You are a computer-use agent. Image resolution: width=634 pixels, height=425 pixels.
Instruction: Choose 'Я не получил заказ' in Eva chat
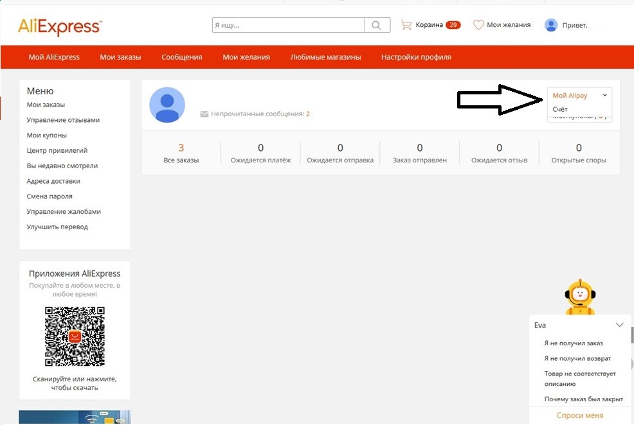click(574, 343)
